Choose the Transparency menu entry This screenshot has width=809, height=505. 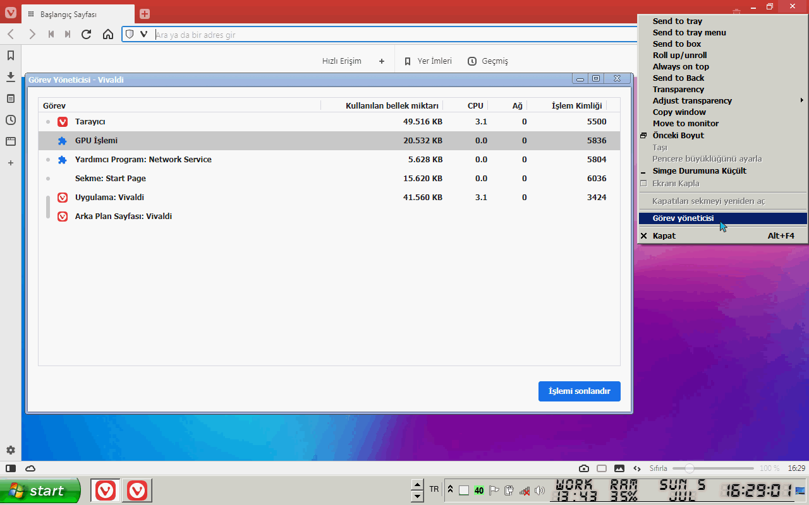tap(722, 90)
